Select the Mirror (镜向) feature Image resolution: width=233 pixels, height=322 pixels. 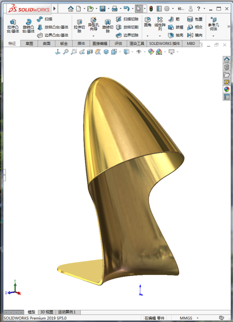(x=195, y=35)
